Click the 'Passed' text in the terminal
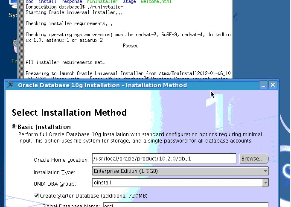 click(131, 46)
